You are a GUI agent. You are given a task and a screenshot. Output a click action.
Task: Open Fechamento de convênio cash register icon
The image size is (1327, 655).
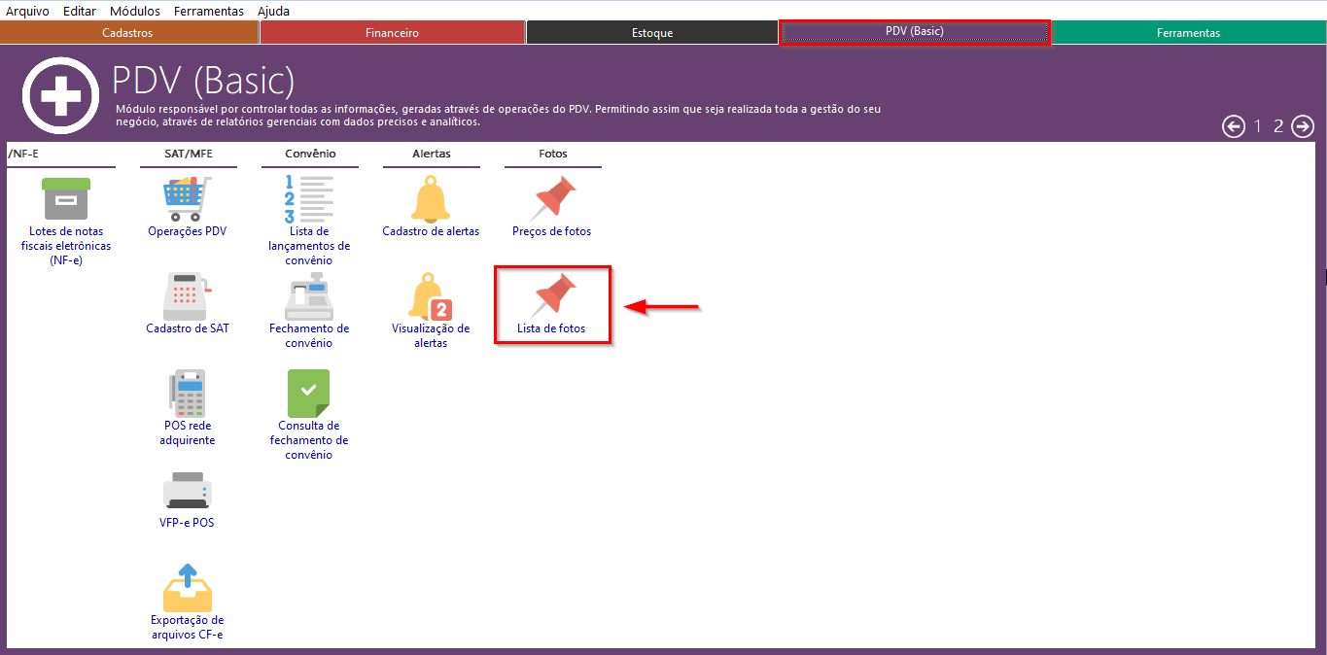click(309, 296)
